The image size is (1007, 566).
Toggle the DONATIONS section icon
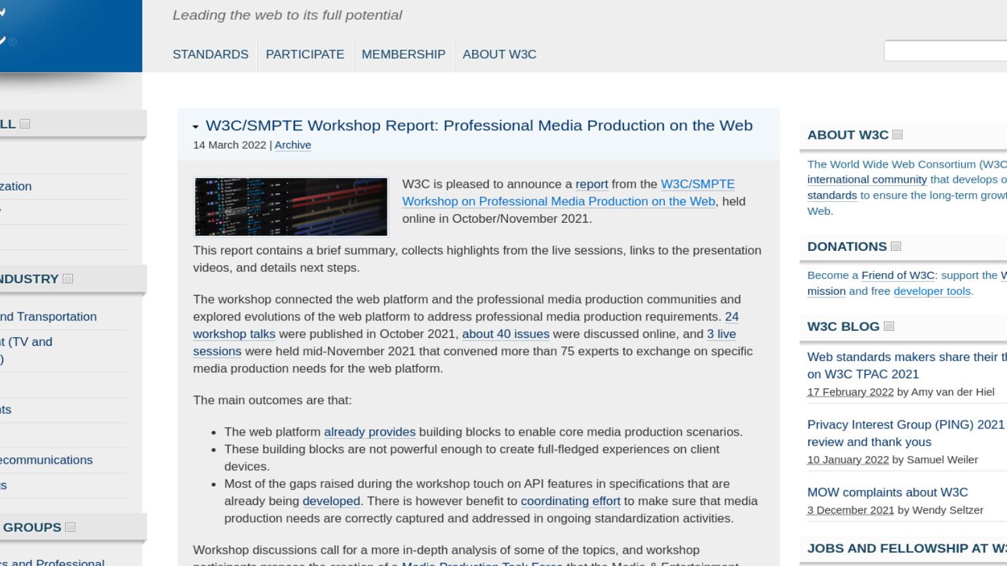pyautogui.click(x=896, y=246)
